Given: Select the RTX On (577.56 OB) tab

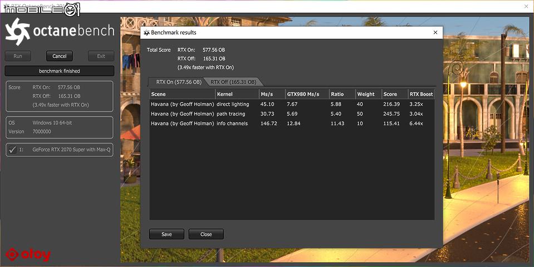Looking at the screenshot, I should tap(179, 82).
